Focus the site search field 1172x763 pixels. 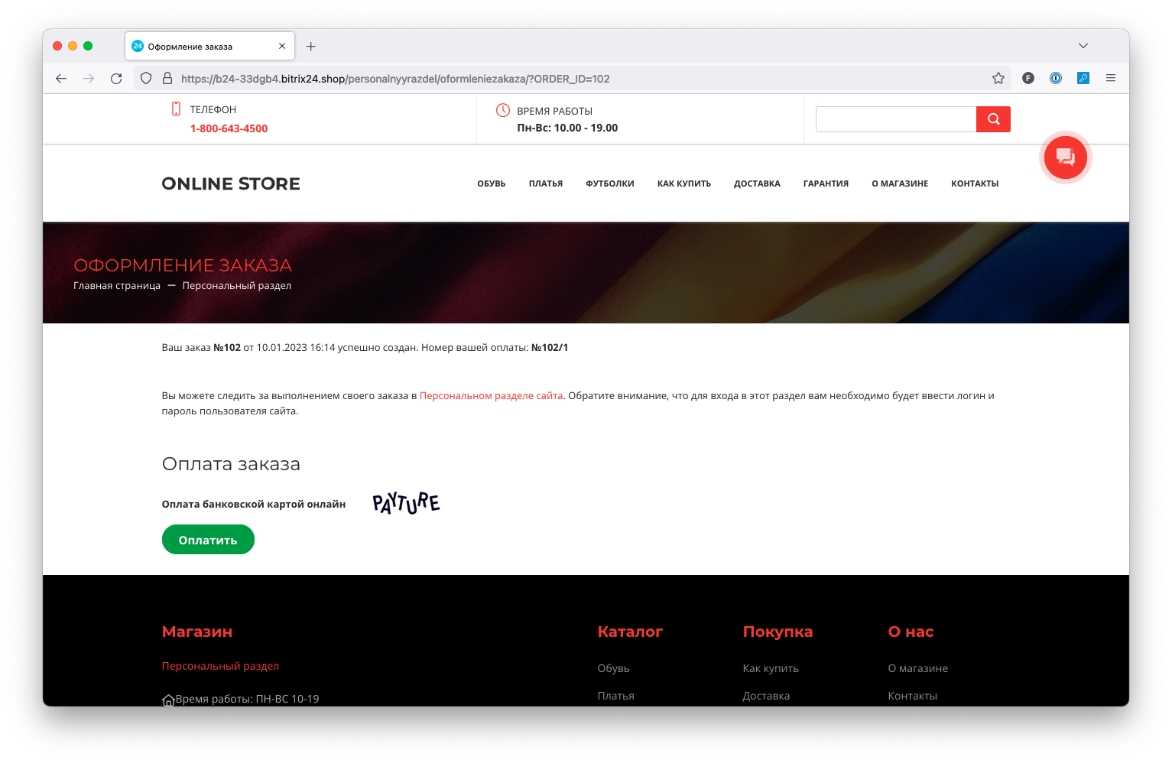tap(896, 119)
